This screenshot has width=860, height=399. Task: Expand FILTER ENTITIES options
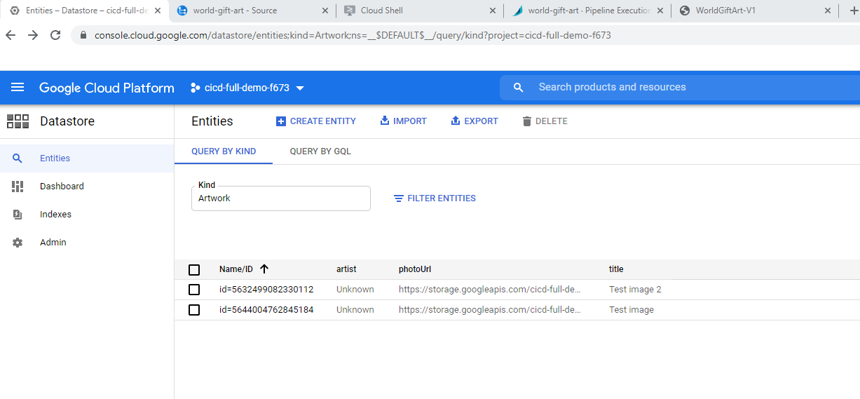click(435, 198)
